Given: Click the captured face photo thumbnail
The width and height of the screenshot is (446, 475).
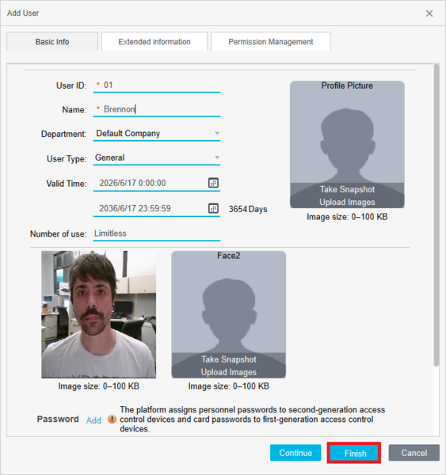Looking at the screenshot, I should tap(98, 314).
